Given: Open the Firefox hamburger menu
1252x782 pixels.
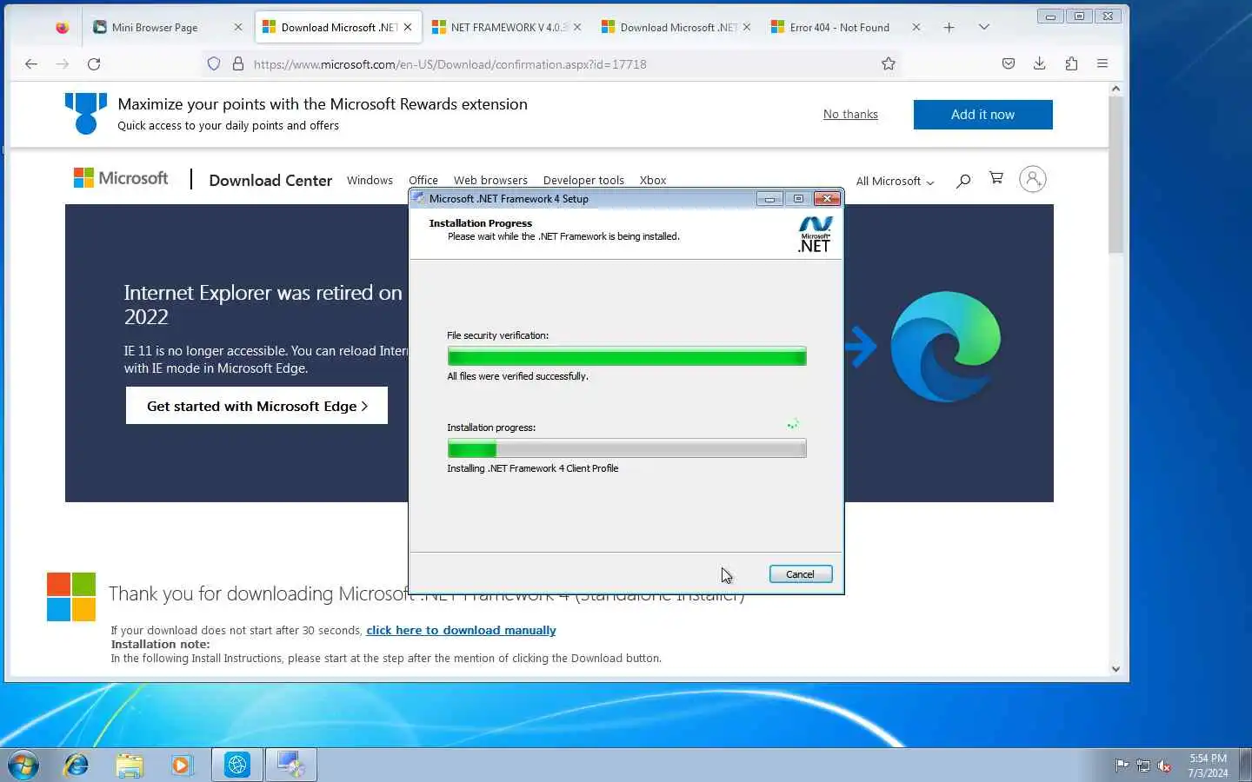Looking at the screenshot, I should pyautogui.click(x=1102, y=63).
